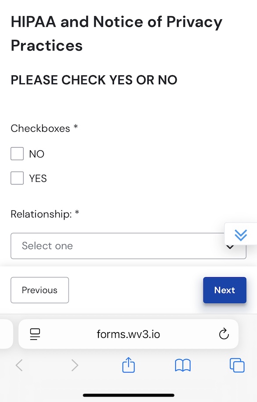Tap the double-chevron scroll down icon
Viewport: 257px width, 402px height.
tap(241, 235)
